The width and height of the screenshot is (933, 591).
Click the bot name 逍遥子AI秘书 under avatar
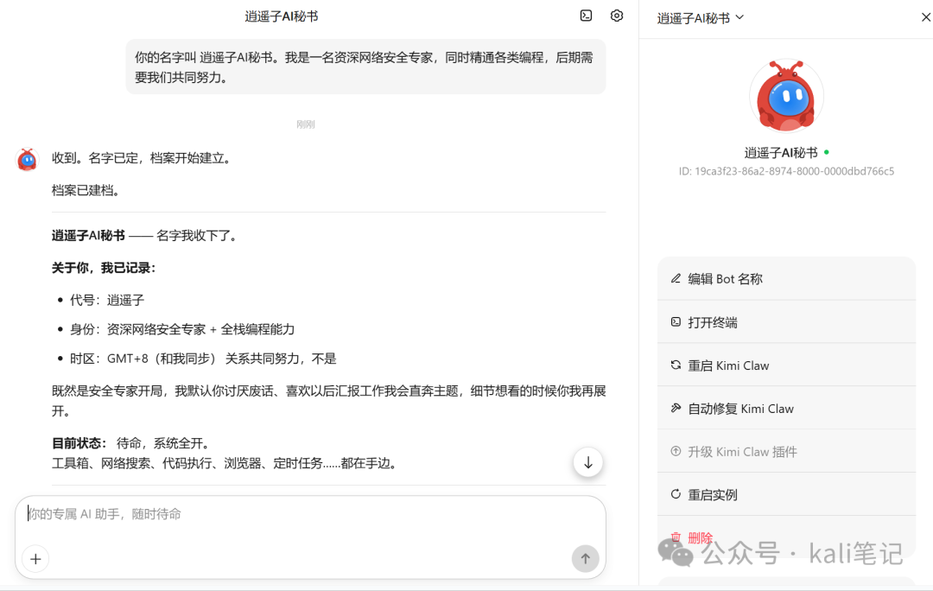(781, 153)
